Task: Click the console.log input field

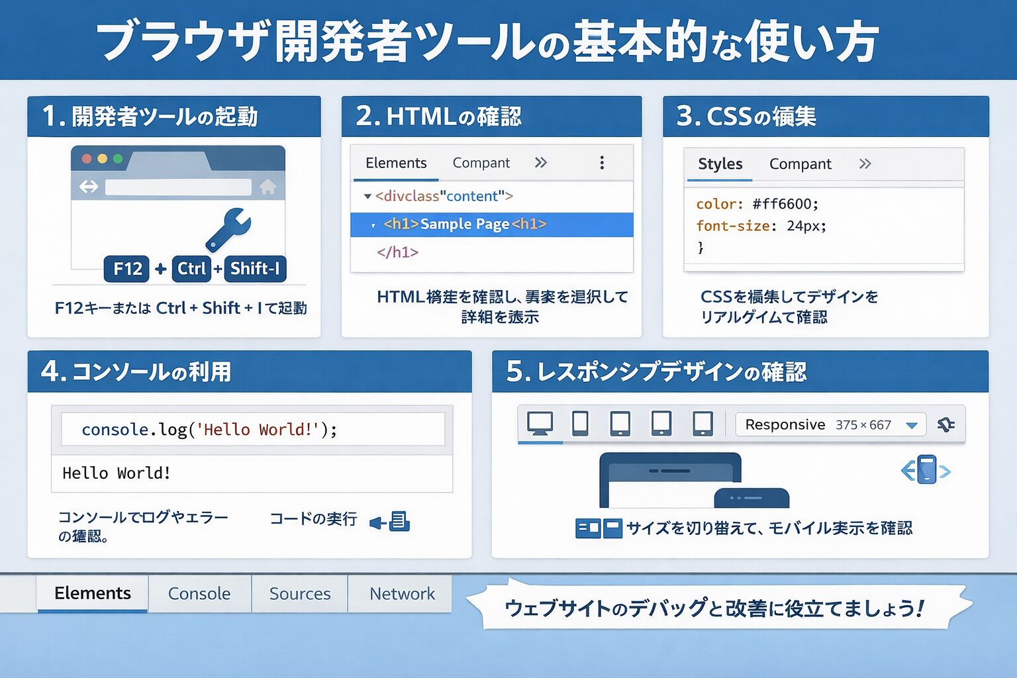Action: point(253,430)
